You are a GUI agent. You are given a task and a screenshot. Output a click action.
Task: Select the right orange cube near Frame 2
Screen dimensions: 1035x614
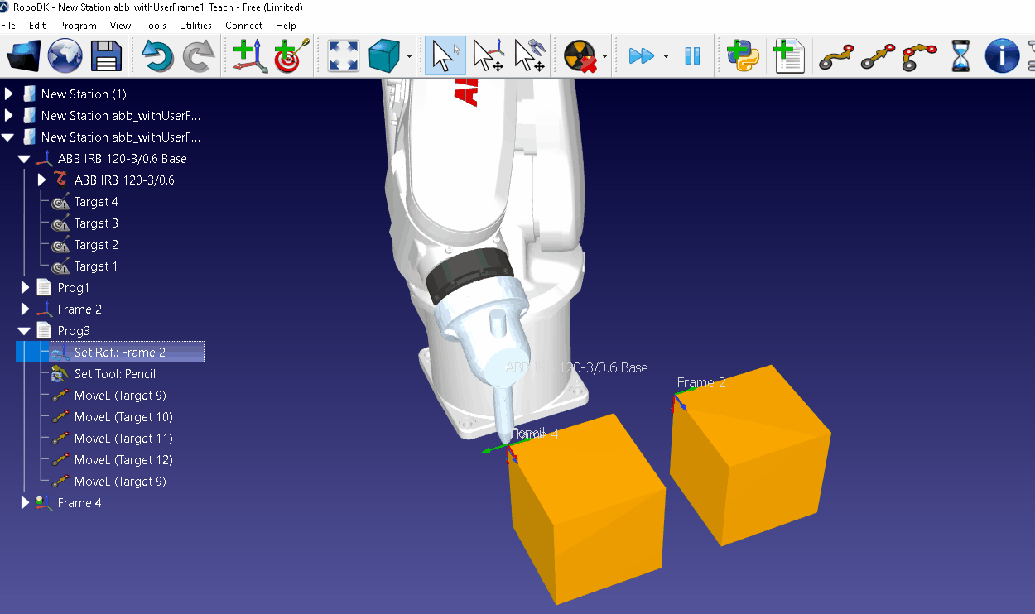[749, 455]
